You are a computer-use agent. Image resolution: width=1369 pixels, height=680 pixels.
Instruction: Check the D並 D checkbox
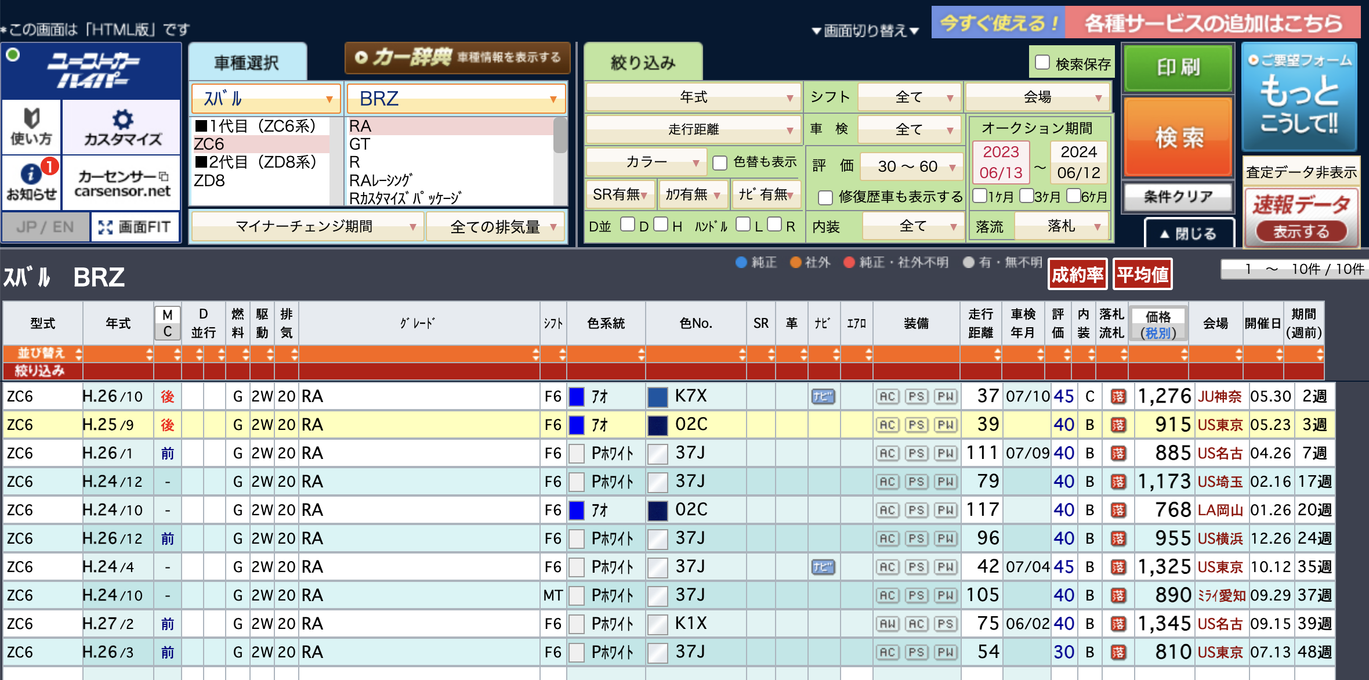[x=628, y=225]
